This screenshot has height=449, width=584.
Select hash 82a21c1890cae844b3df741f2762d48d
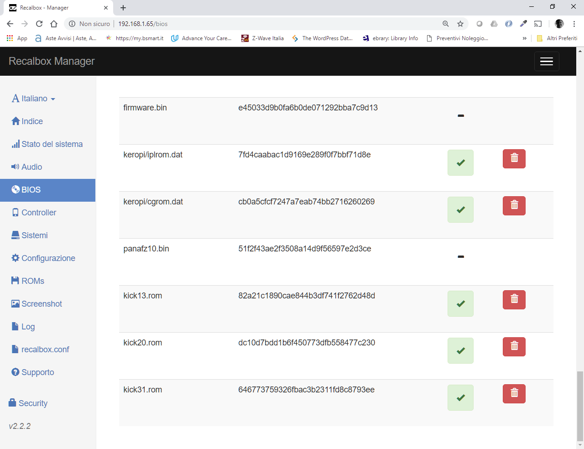point(307,296)
